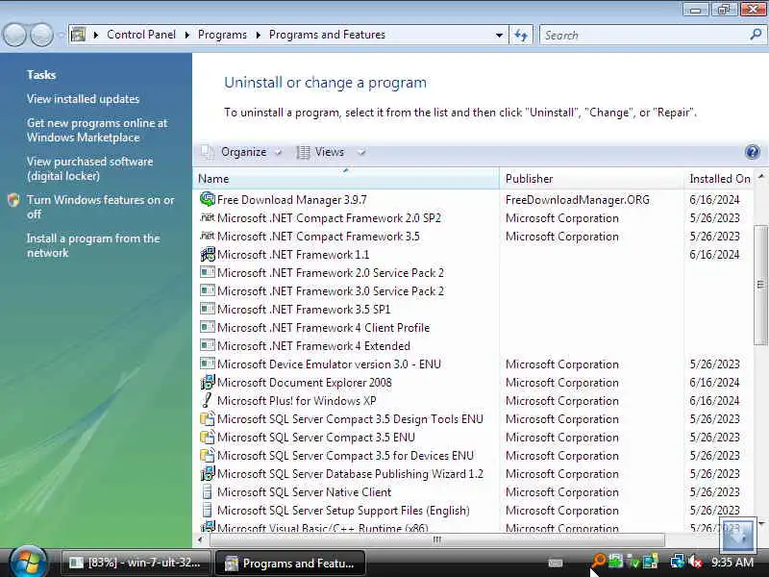
Task: Click the SQL Server Compact 3.5 Design Tools icon
Action: [208, 418]
